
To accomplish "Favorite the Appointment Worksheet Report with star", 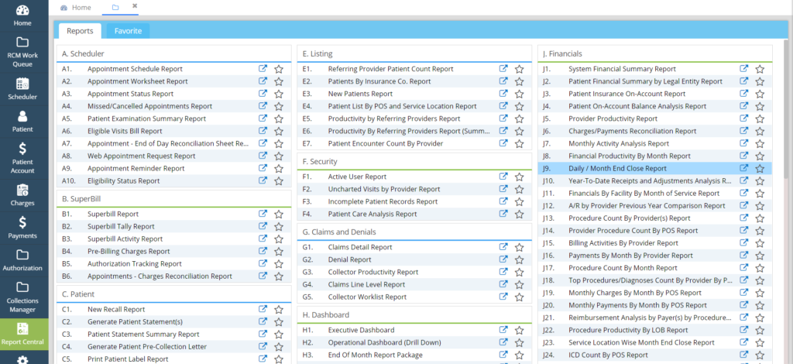I will (x=279, y=81).
